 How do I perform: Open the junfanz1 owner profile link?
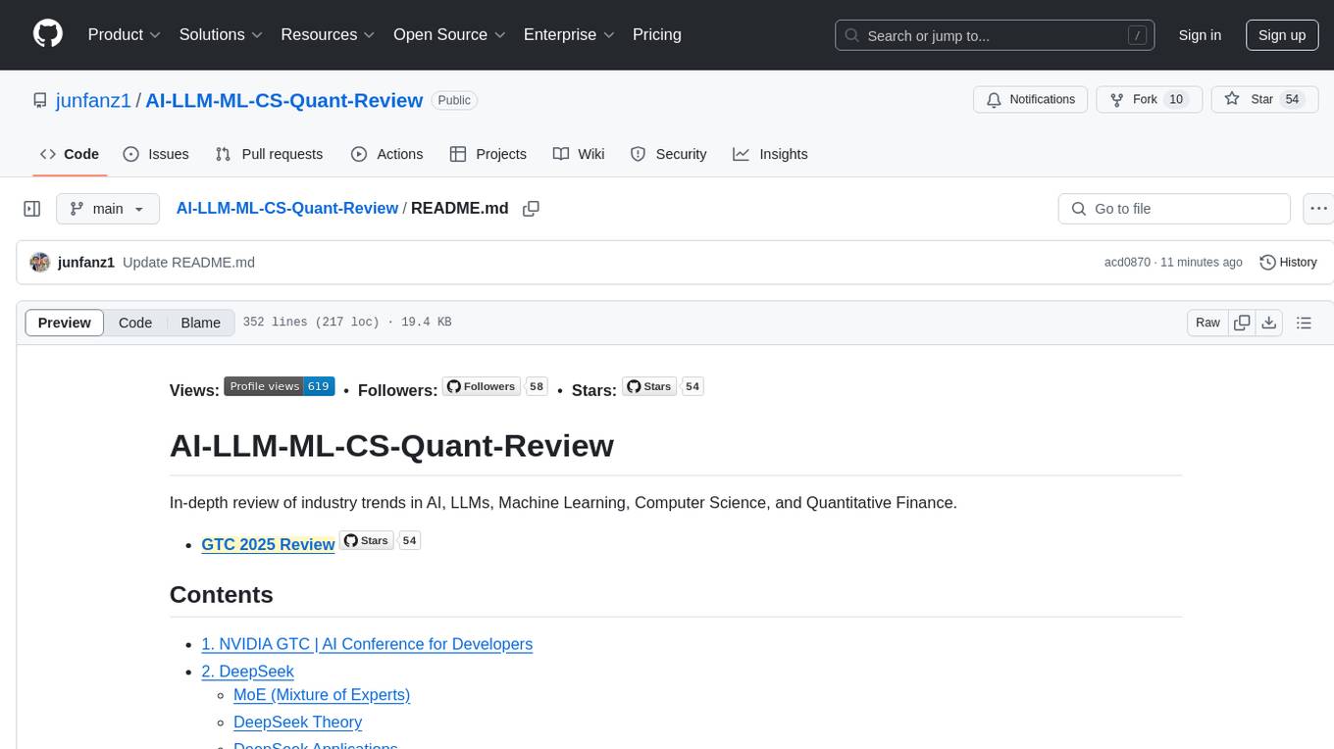(x=94, y=100)
